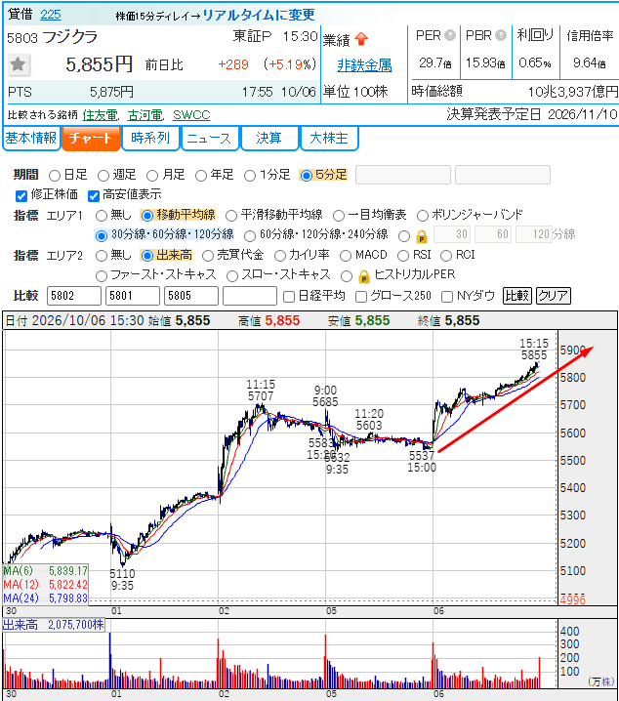Select the MACD radio
This screenshot has height=701, width=619.
pos(346,256)
